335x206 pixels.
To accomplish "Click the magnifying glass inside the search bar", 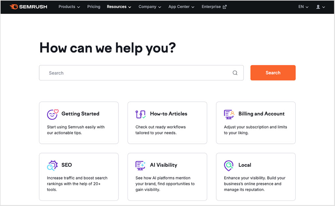I will (x=235, y=73).
